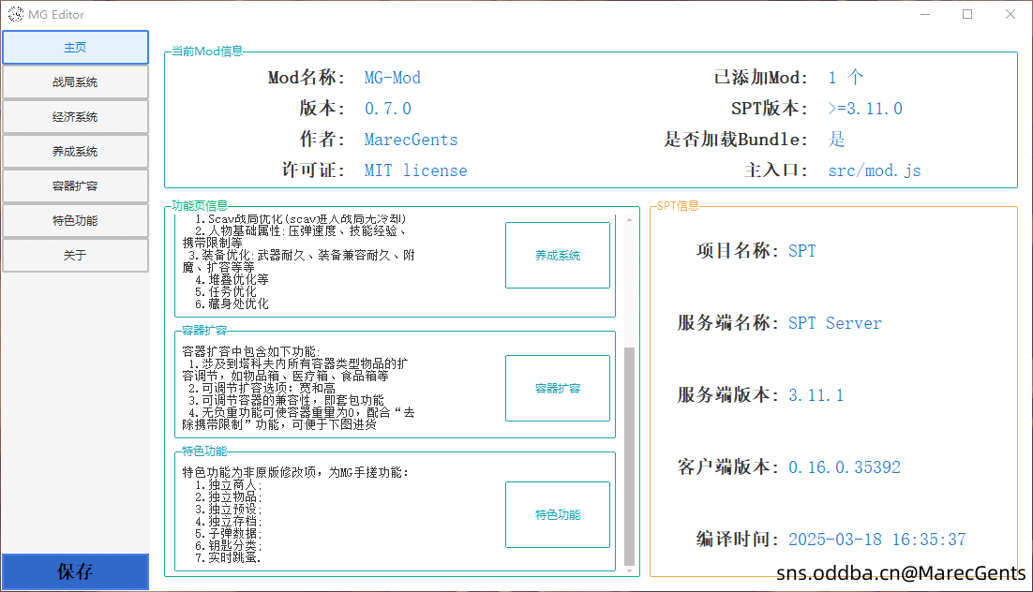
Task: Switch to 经济系统 in the sidebar
Action: pos(75,117)
